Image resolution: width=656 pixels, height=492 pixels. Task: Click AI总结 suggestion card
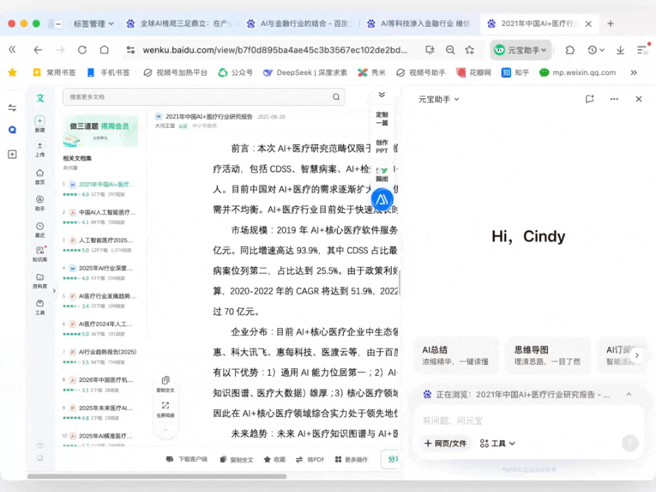point(456,355)
